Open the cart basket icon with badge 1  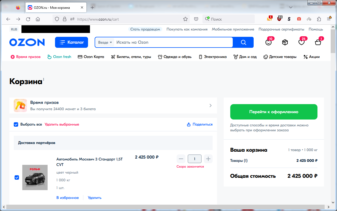(x=318, y=42)
